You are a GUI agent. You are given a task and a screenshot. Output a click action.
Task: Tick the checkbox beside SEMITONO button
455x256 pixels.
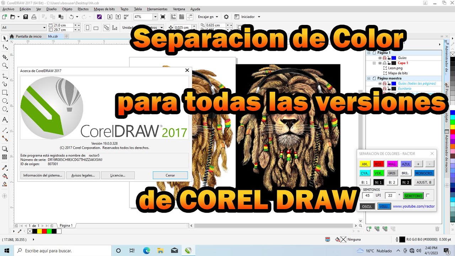point(428,195)
